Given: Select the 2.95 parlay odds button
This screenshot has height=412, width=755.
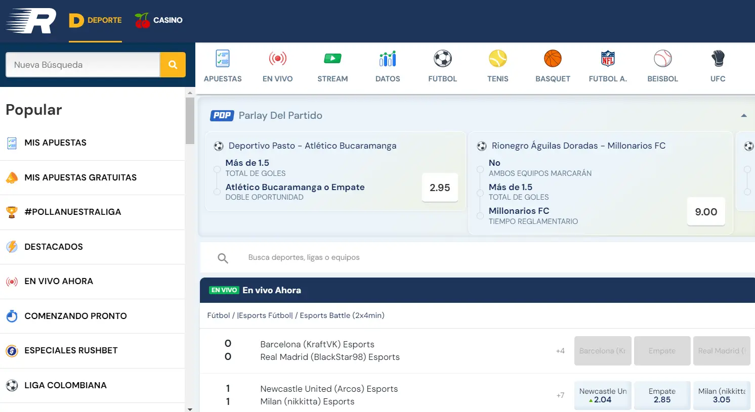Looking at the screenshot, I should [440, 188].
